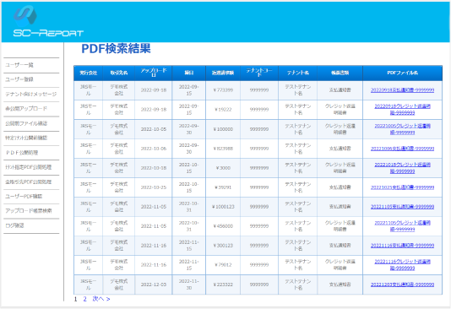Open the 20221105 クレジット返還明細 PDF link

pos(402,226)
